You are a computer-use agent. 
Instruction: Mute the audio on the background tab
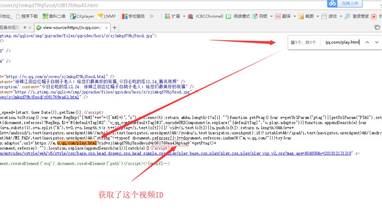(25, 28)
